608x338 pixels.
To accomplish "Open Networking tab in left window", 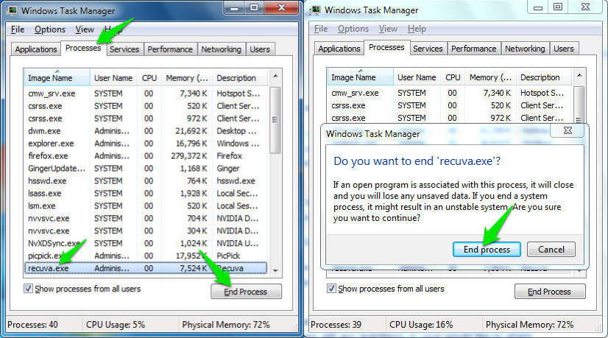I will [221, 49].
